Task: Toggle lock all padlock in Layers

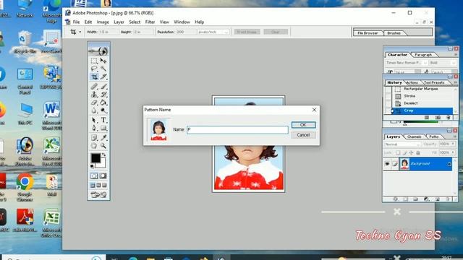Action: [418, 152]
